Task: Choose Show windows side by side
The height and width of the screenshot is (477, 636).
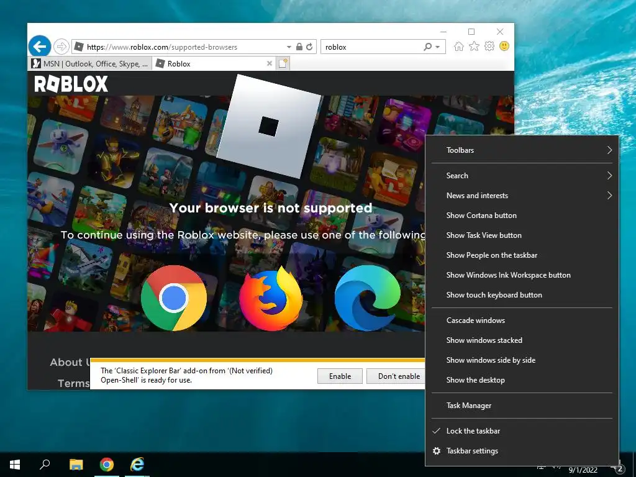Action: pyautogui.click(x=522, y=360)
